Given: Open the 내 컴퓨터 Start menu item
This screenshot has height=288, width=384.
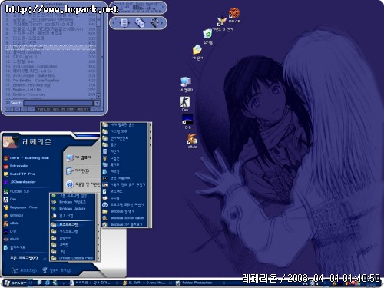Looking at the screenshot, I should 78,157.
